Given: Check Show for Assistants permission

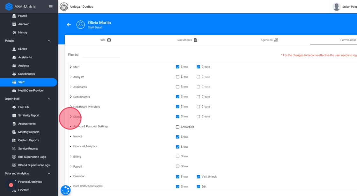Looking at the screenshot, I should click(x=178, y=87).
